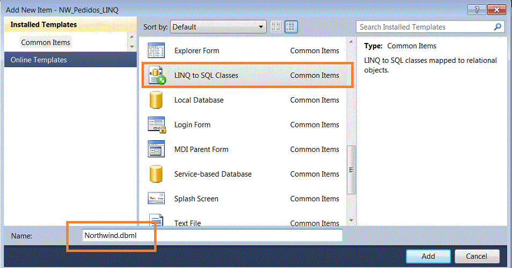Pick the Login Form template icon
Screen dimensions: 512x268
(x=157, y=125)
